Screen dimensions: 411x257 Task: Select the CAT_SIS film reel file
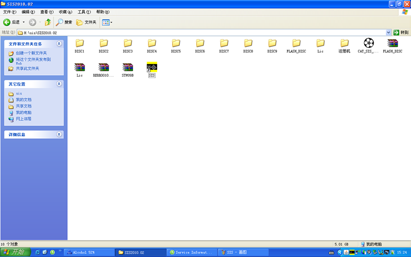coord(368,46)
